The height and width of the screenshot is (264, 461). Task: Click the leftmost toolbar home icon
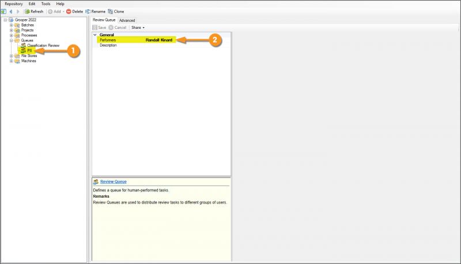pyautogui.click(x=3, y=12)
